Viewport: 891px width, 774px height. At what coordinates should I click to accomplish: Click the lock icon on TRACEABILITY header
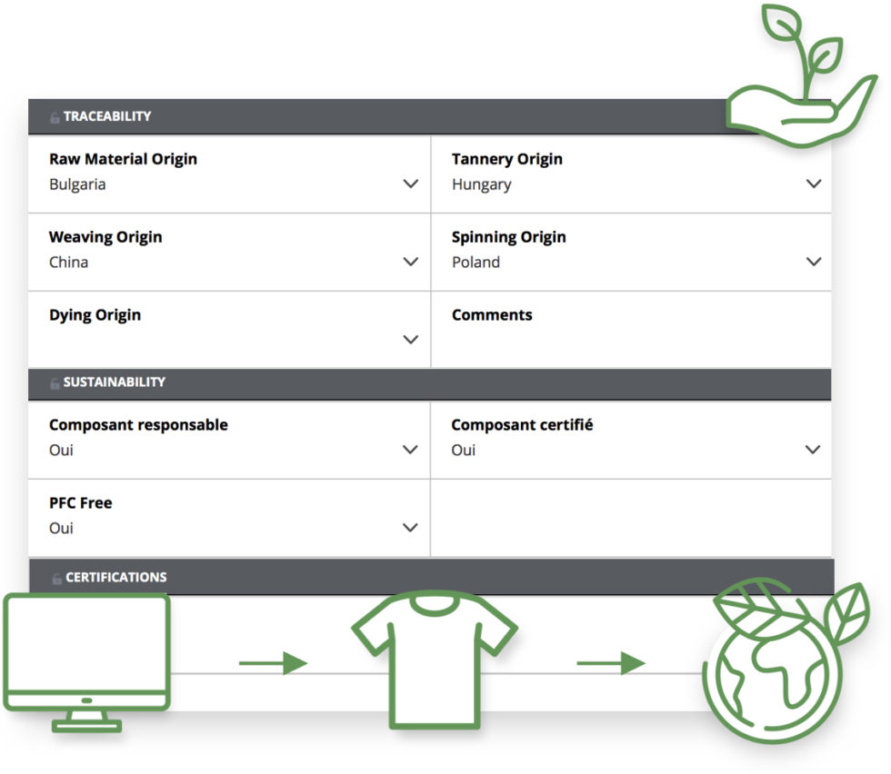(x=55, y=116)
